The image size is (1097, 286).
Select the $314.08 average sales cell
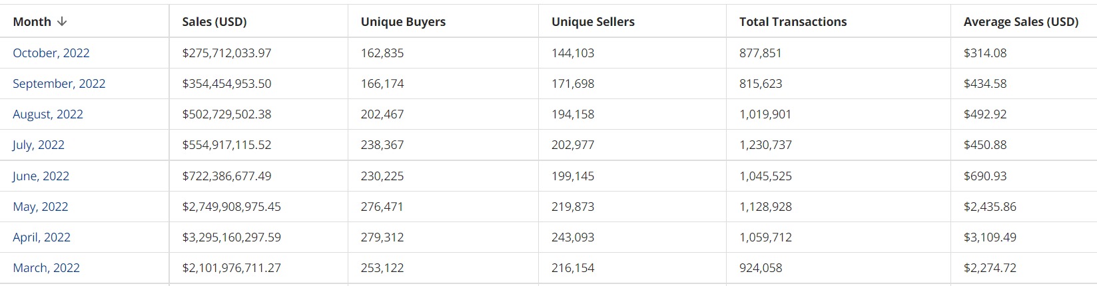click(x=1024, y=53)
